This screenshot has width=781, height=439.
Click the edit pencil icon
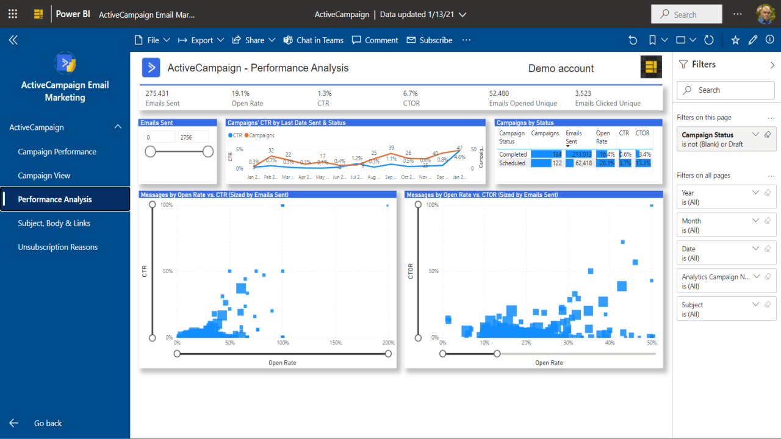coord(753,40)
